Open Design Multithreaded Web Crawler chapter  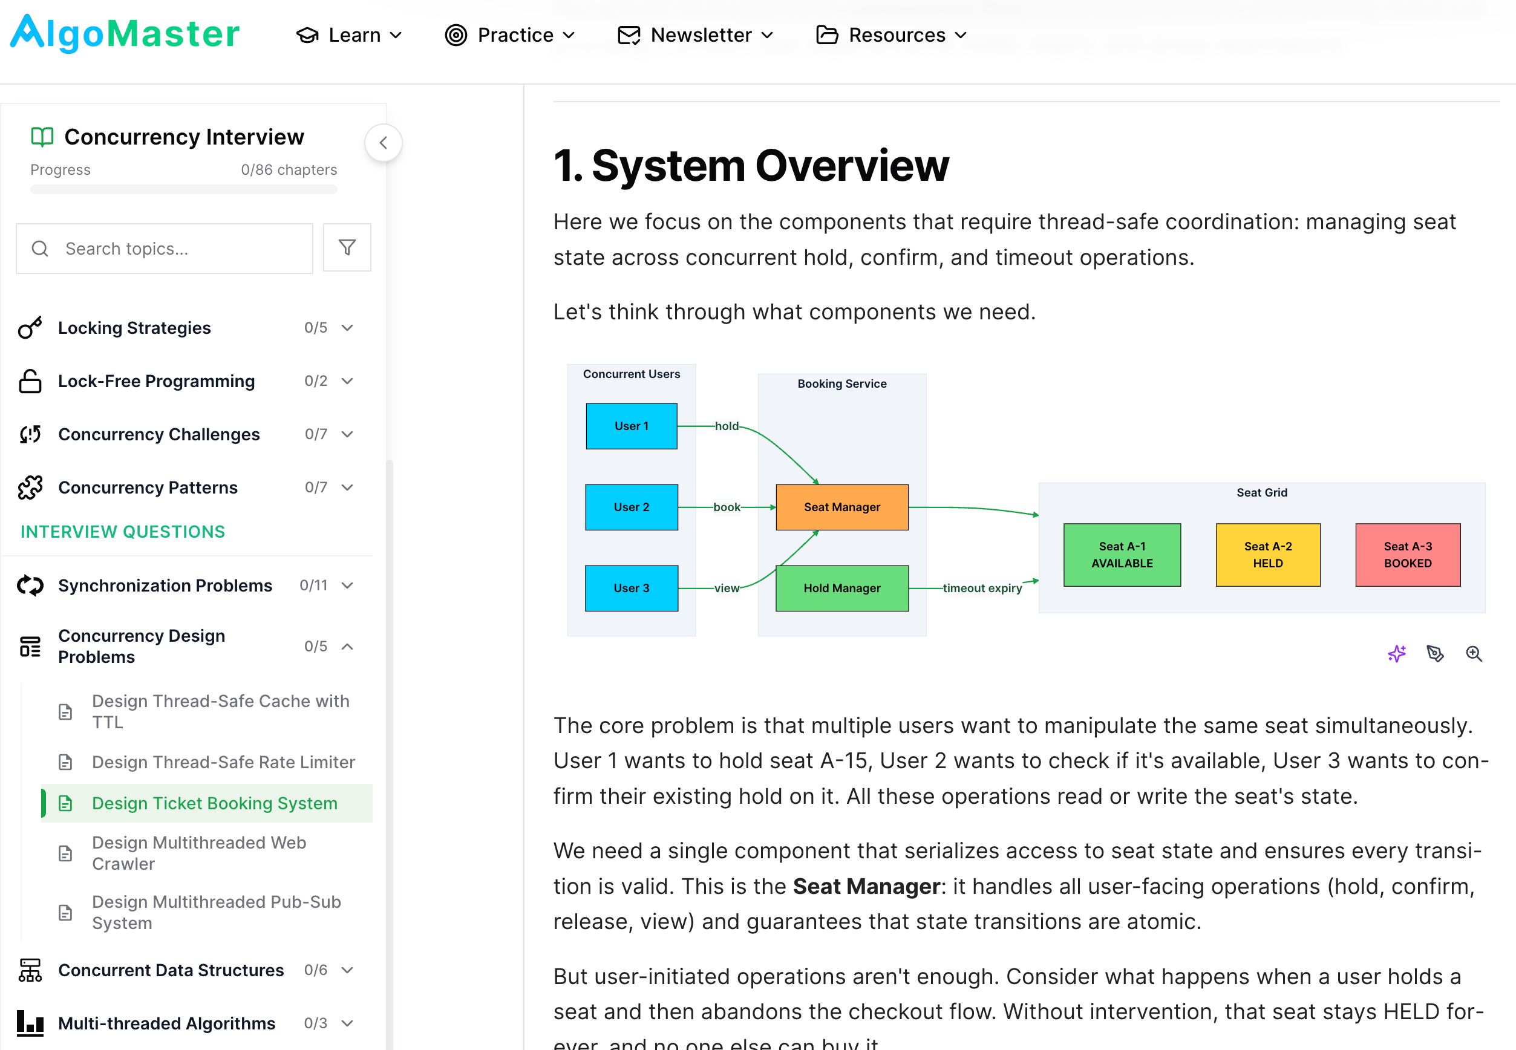[x=198, y=853]
